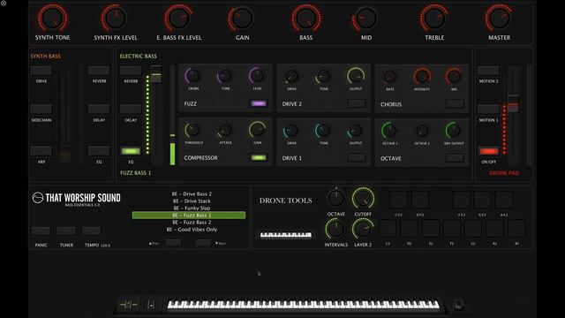Viewport: 565px width, 318px height.
Task: Click the Fuzz pedal LEVEL knob
Action: tap(257, 76)
